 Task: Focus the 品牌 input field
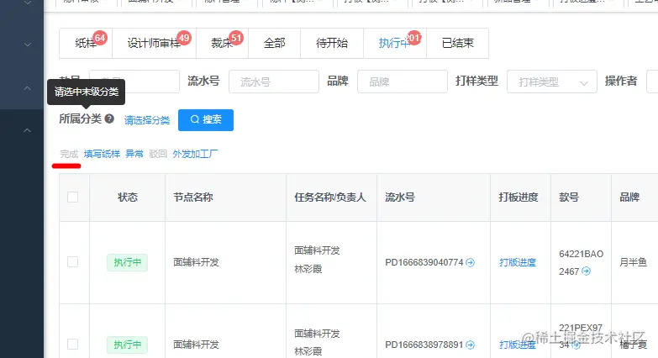402,82
